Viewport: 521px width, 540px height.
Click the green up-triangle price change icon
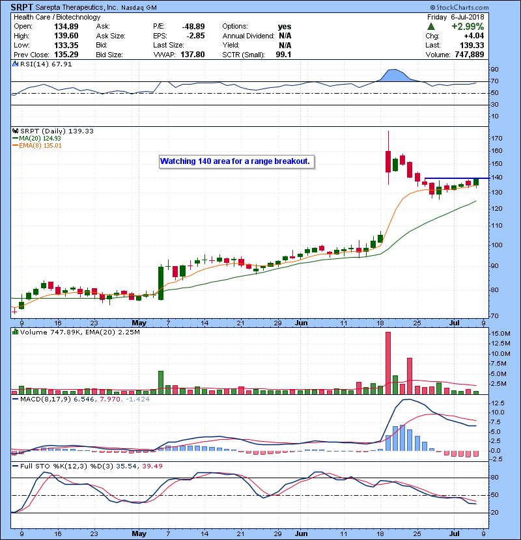click(x=431, y=27)
